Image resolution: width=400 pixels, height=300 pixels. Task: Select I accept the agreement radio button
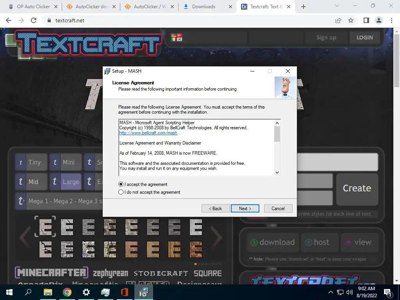pos(121,184)
